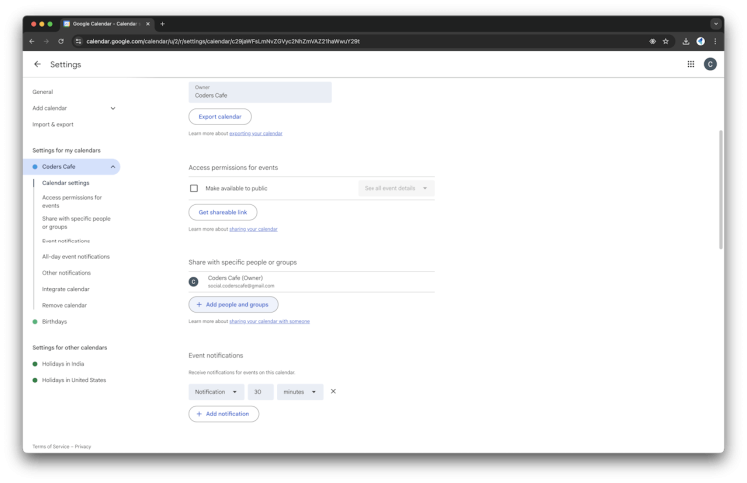Image resolution: width=747 pixels, height=483 pixels.
Task: Open the account profile avatar
Action: coord(710,64)
